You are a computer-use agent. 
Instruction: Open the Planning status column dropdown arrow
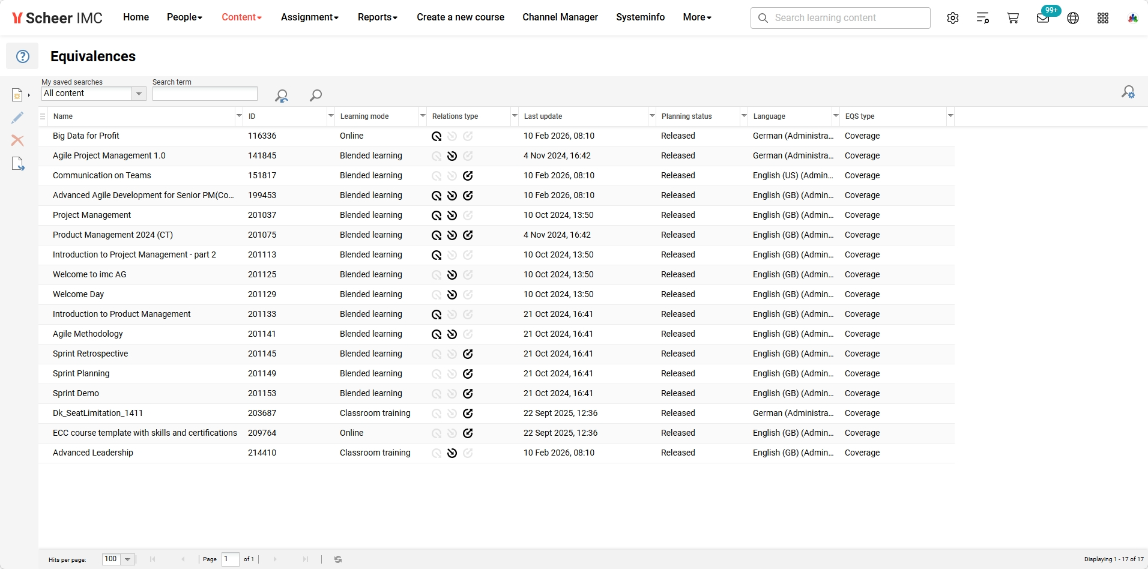(744, 116)
